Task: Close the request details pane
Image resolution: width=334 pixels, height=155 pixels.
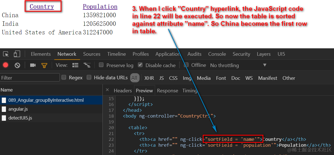Action: click(x=107, y=90)
